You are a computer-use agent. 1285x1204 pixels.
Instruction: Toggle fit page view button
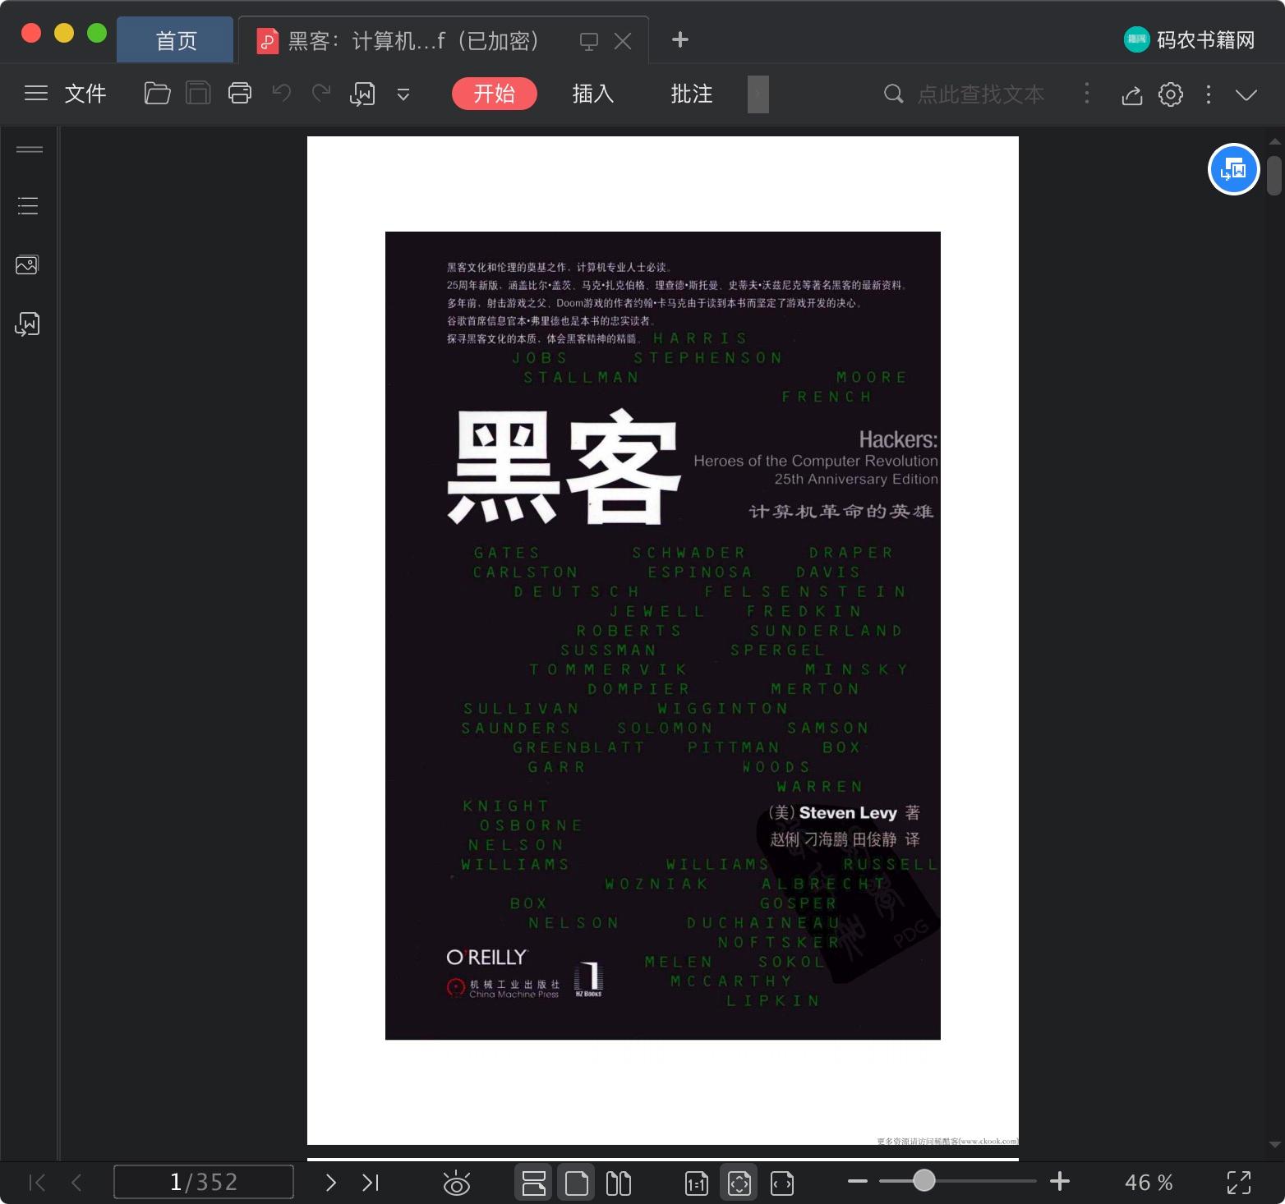(739, 1183)
